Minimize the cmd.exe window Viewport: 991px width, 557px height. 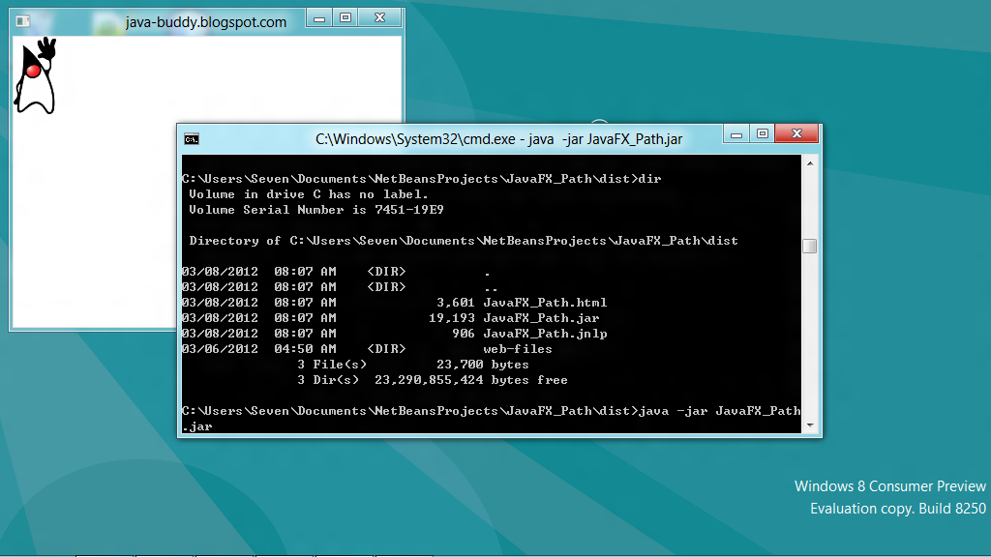[736, 133]
